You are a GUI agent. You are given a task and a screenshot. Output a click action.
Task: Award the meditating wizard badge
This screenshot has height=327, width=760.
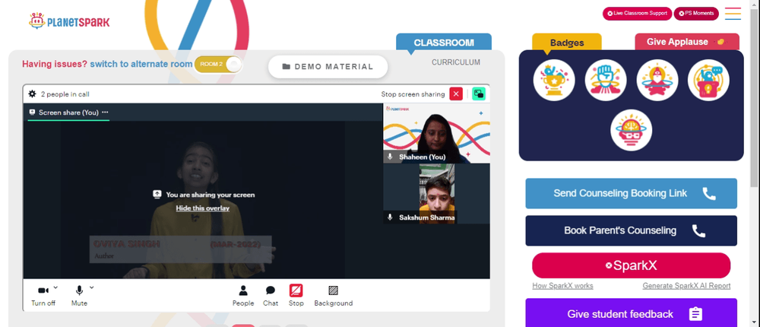pyautogui.click(x=657, y=80)
